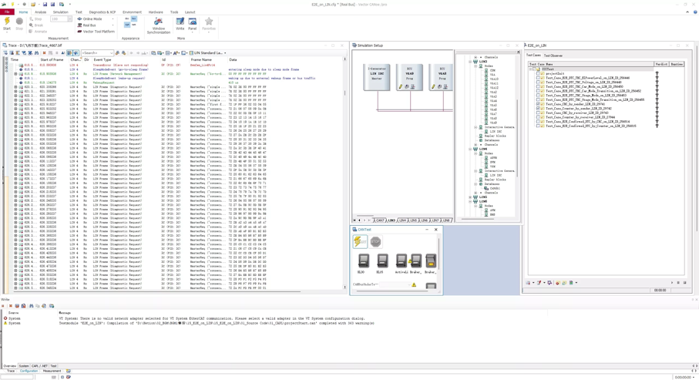
Task: Click the Verdict column header in test module
Action: (x=661, y=64)
